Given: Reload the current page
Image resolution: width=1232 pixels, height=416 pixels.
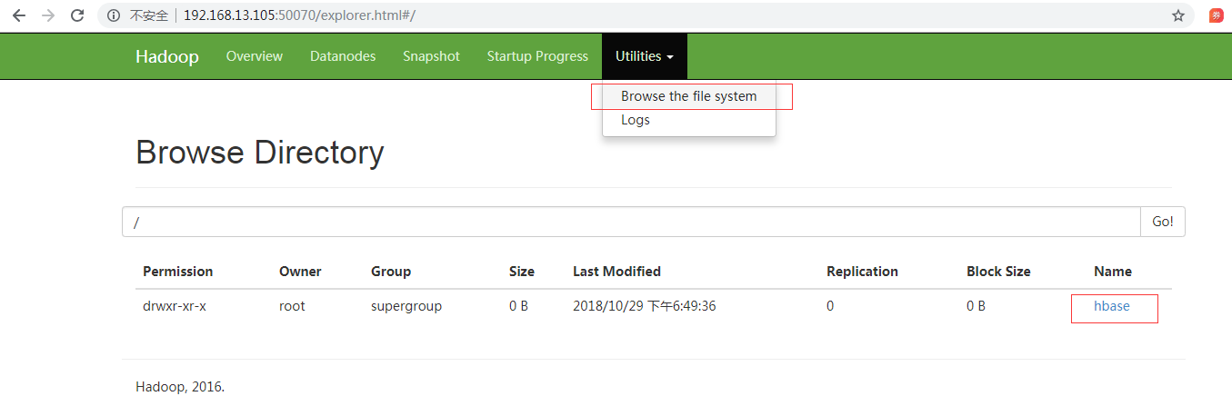Looking at the screenshot, I should (77, 15).
